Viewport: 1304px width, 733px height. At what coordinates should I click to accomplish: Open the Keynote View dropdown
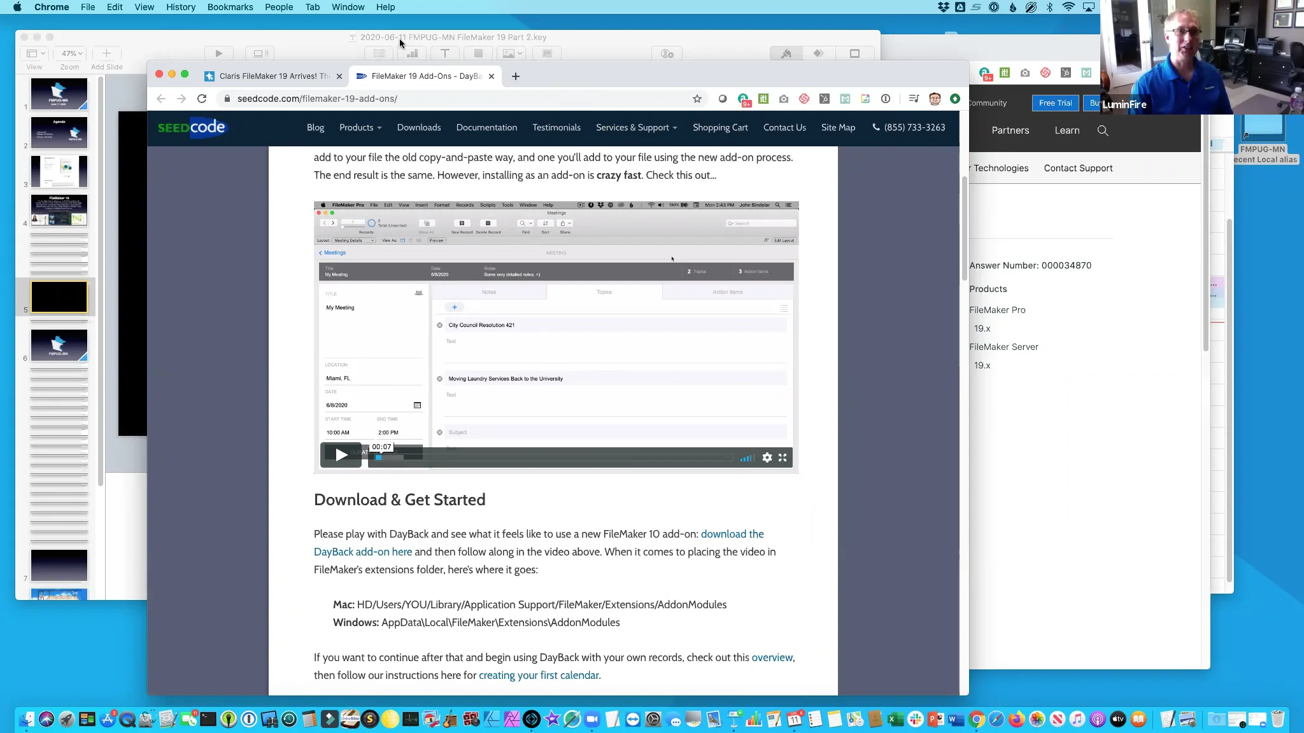coord(34,53)
